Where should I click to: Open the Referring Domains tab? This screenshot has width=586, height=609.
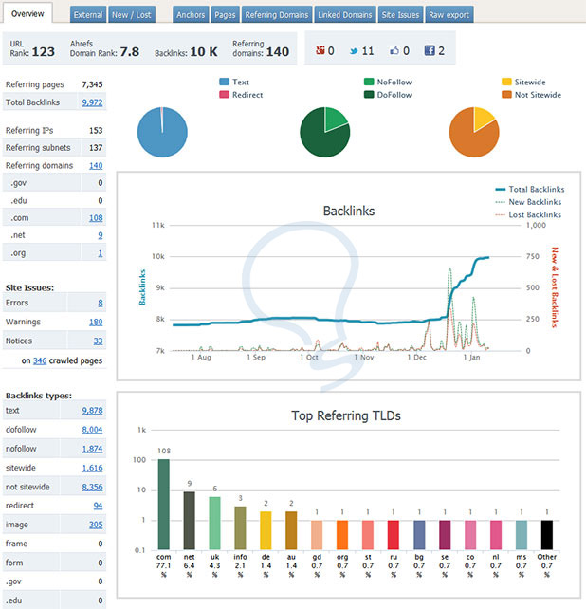pos(277,15)
